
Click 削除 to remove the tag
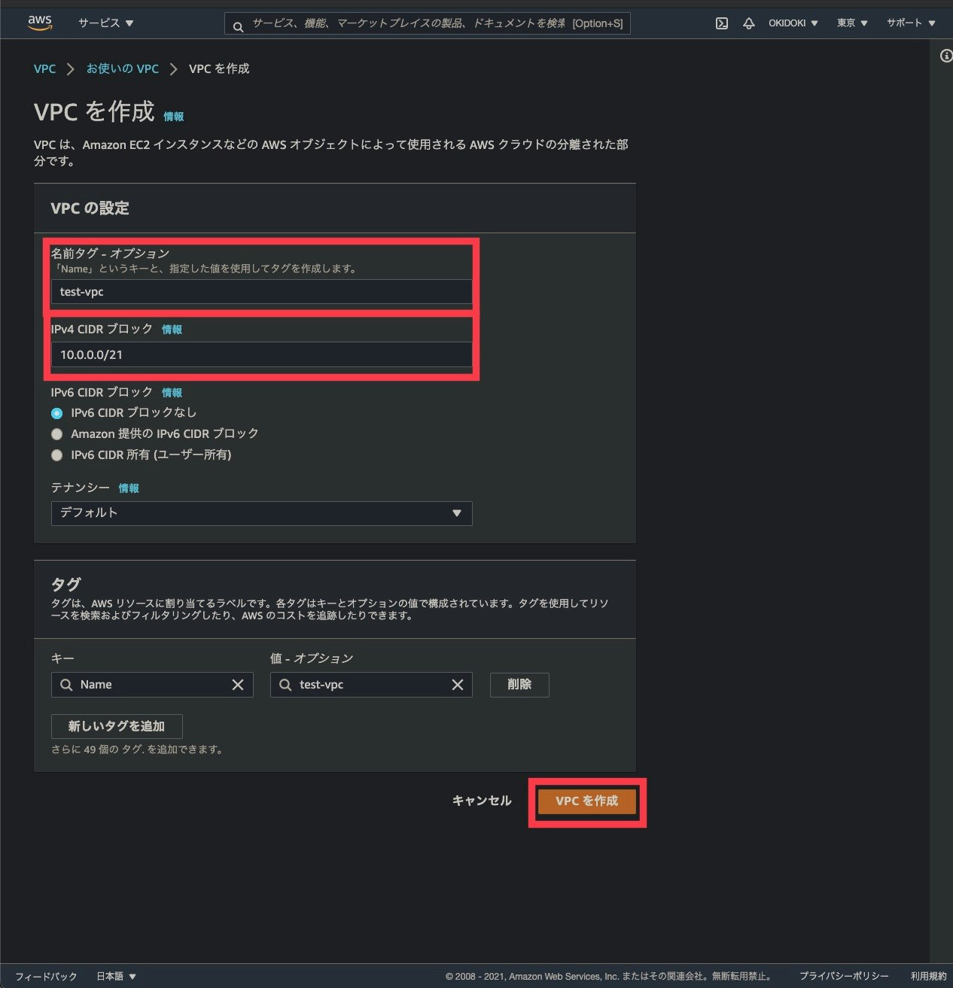(x=519, y=685)
